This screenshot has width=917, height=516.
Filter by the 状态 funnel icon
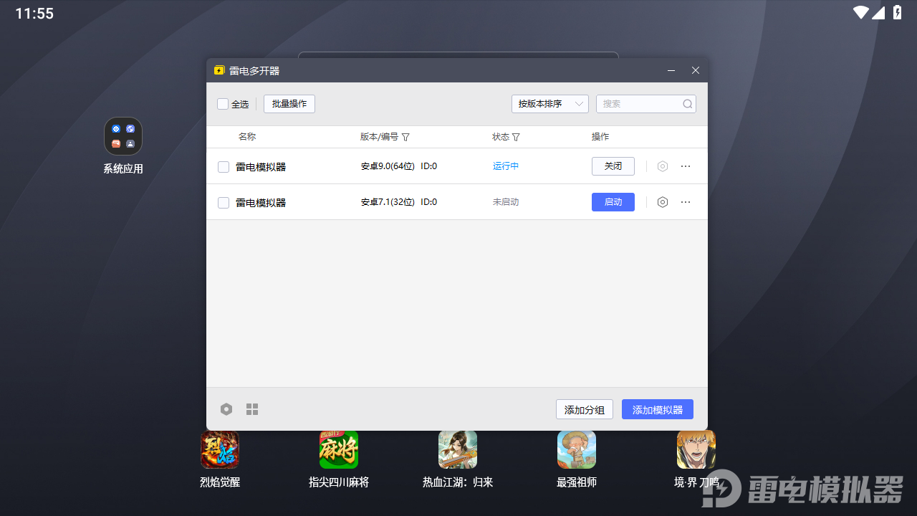point(516,137)
